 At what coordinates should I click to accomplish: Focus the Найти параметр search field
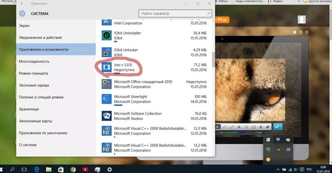point(175,14)
